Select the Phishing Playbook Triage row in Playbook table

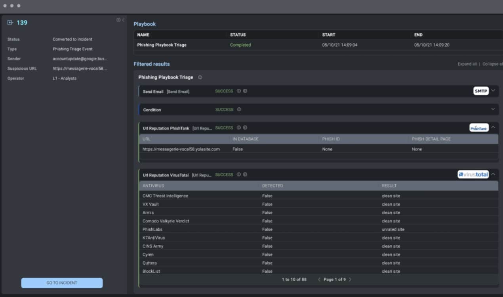(318, 45)
